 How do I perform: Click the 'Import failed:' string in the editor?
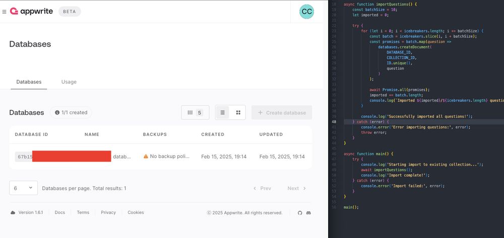click(409, 186)
